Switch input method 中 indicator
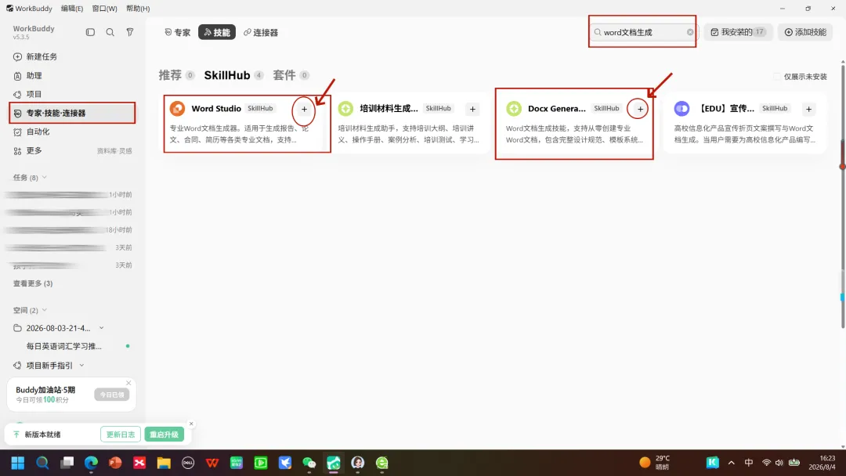The height and width of the screenshot is (476, 846). click(749, 463)
